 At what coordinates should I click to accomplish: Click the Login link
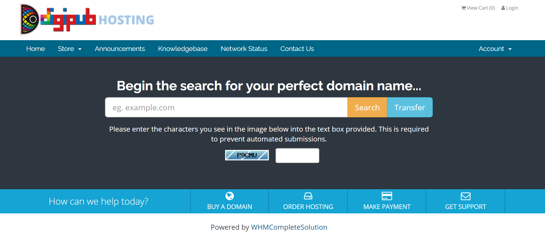510,8
